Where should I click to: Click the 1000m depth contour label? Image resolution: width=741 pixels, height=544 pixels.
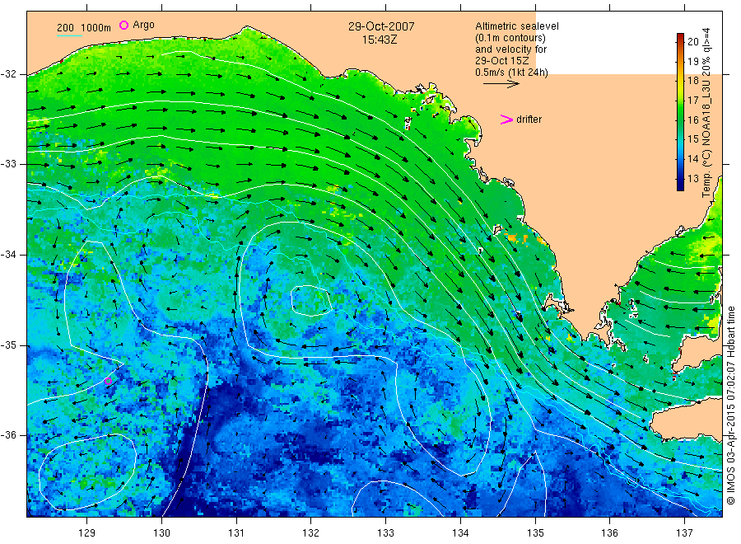(96, 28)
